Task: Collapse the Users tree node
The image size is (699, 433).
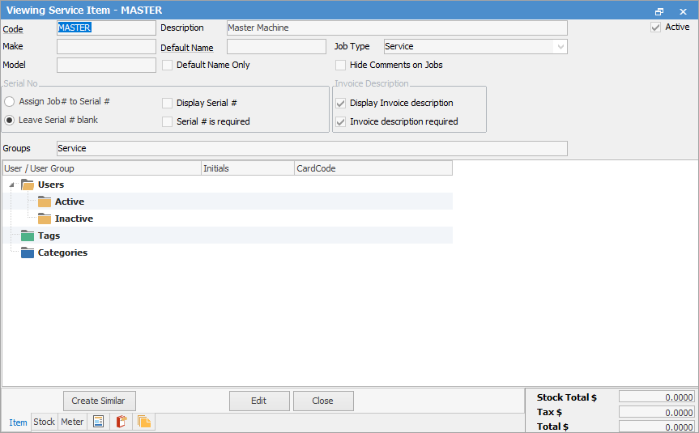Action: [x=12, y=185]
